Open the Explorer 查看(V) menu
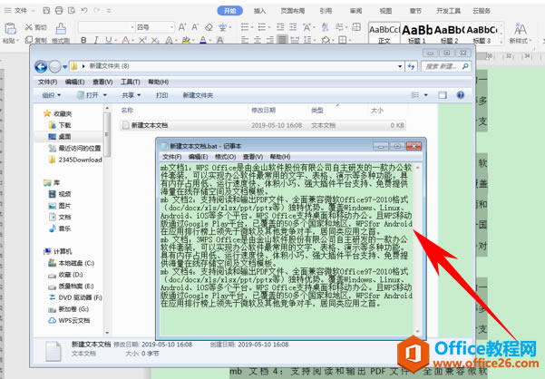This screenshot has height=379, width=545. tap(102, 82)
